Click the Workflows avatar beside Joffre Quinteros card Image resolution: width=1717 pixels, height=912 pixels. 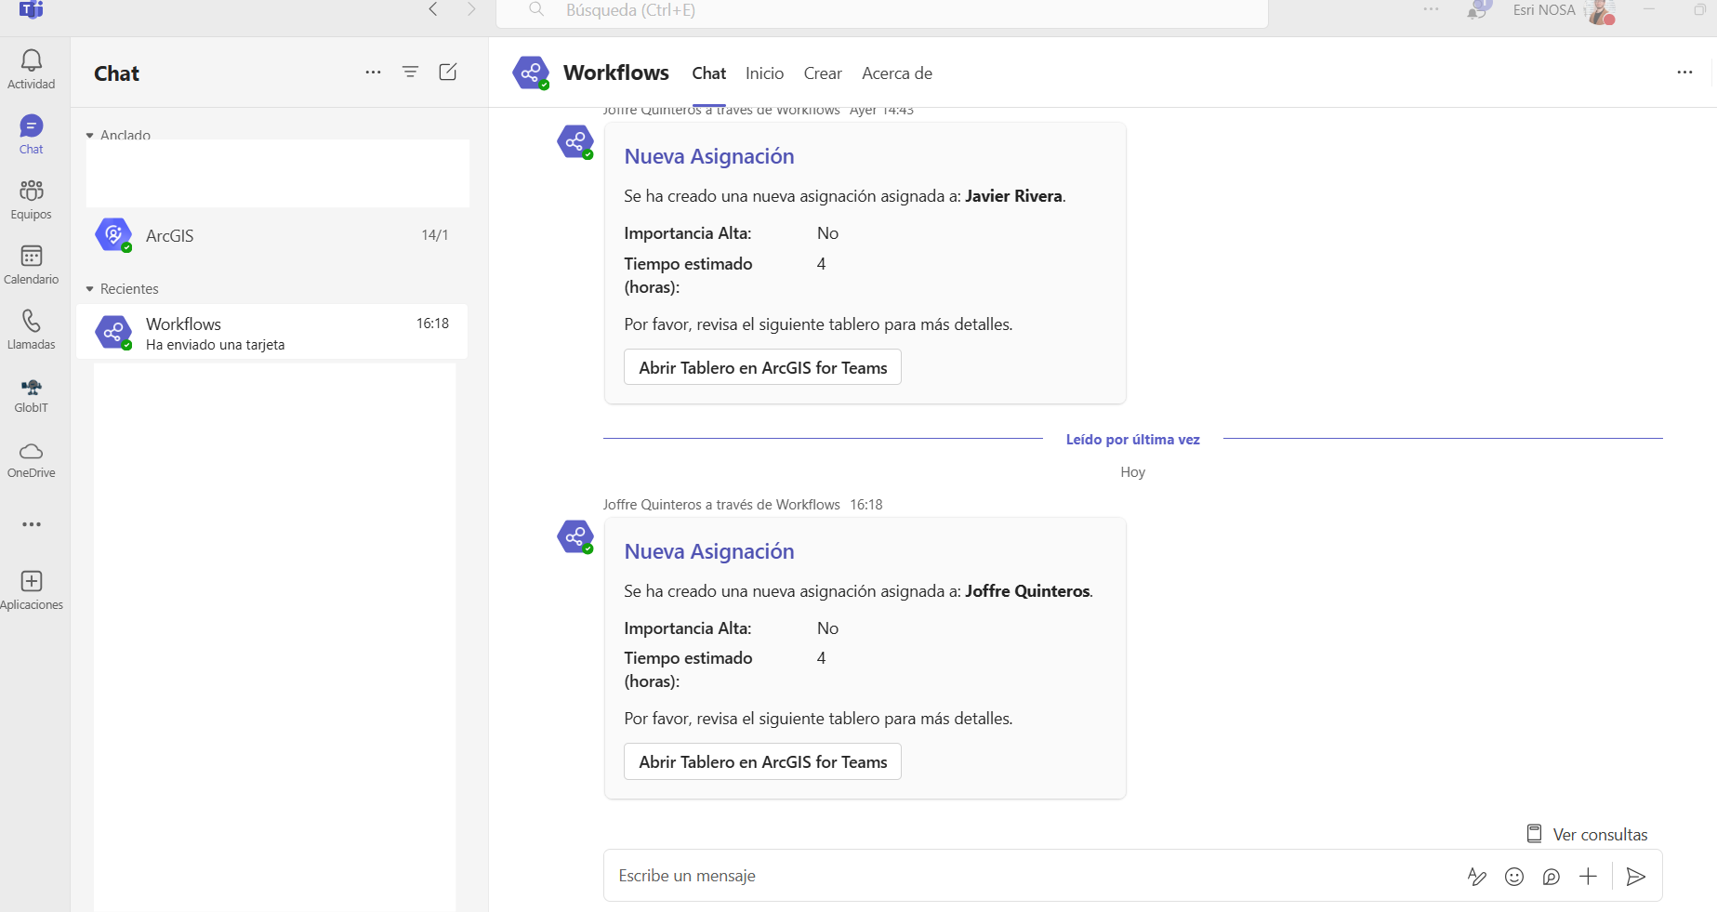[575, 536]
